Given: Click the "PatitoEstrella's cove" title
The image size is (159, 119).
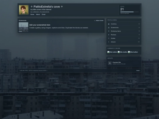Looking at the screenshot, I should [x=47, y=7].
